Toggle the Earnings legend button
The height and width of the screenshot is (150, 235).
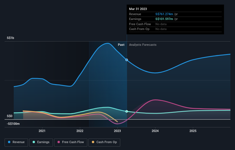click(x=41, y=142)
